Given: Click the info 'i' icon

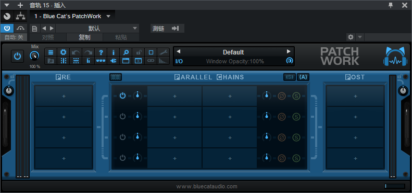Looking at the screenshot, I should pyautogui.click(x=113, y=52).
